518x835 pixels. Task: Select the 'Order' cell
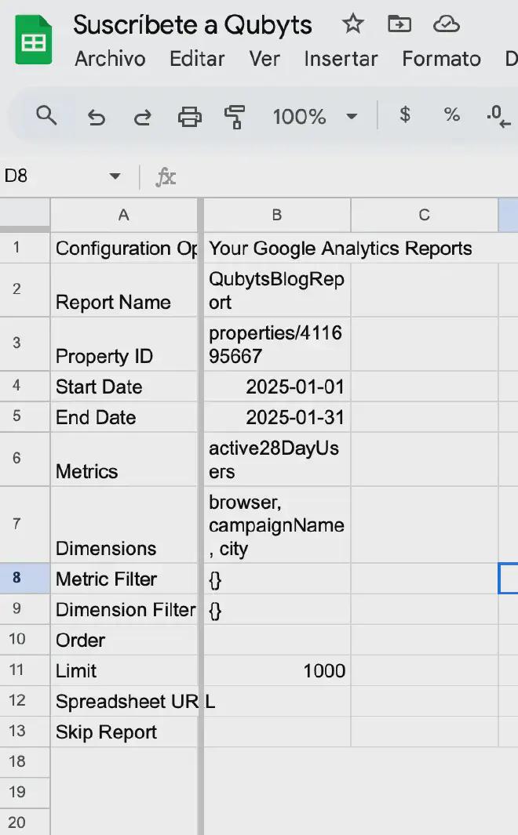(124, 640)
